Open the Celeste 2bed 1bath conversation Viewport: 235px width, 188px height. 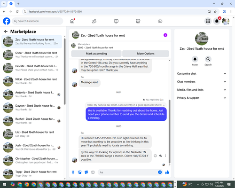pyautogui.click(x=31, y=68)
